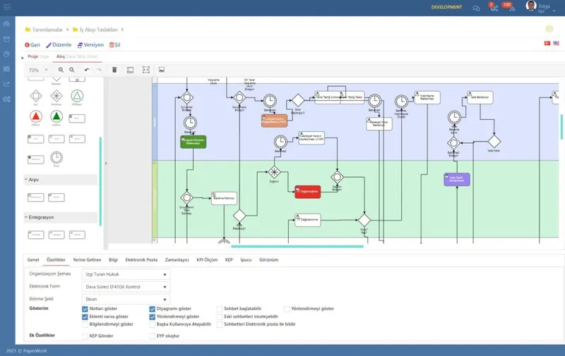Open the Organizasyon Şeması dropdown

click(126, 274)
